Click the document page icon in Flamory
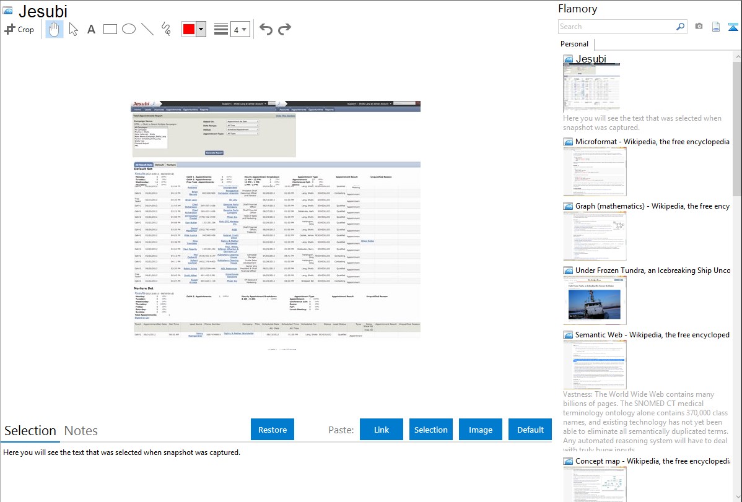The width and height of the screenshot is (742, 502). point(716,27)
